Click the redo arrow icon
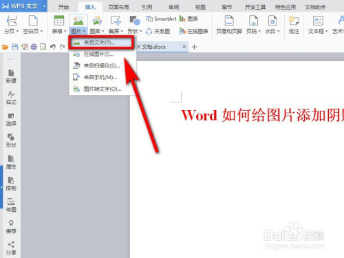 (62, 47)
